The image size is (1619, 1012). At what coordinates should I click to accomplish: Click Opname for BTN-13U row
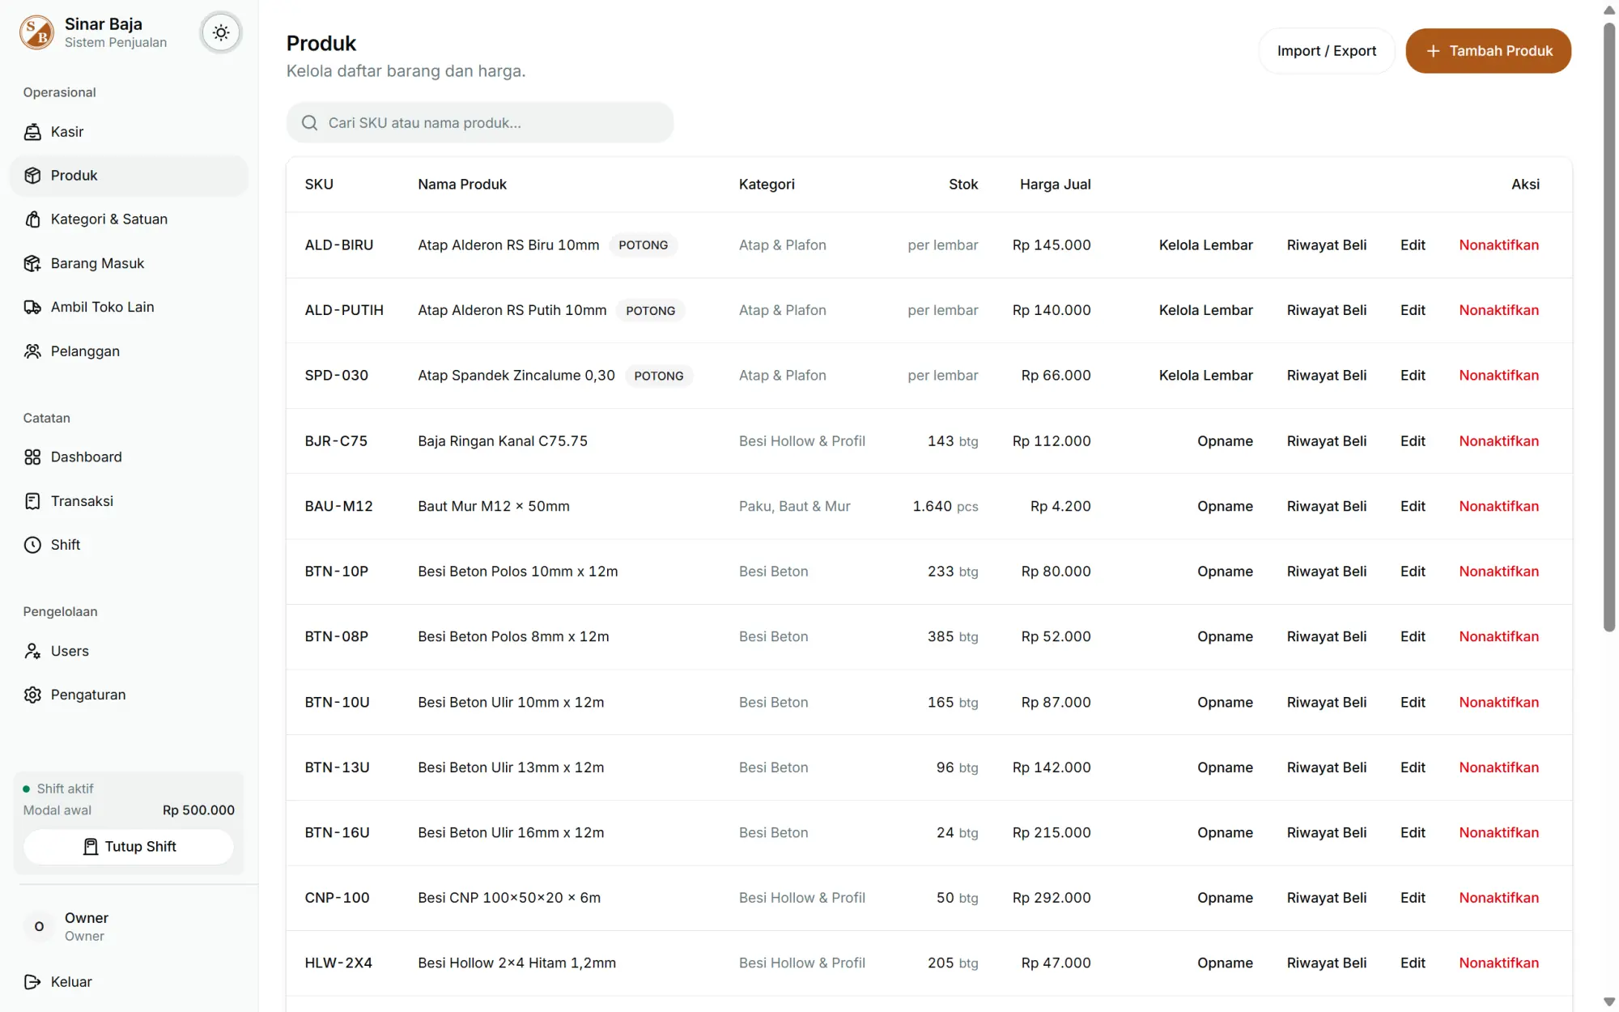click(1225, 768)
